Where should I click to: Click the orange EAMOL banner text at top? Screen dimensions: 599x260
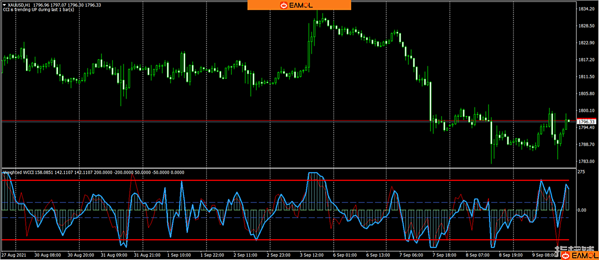point(301,5)
